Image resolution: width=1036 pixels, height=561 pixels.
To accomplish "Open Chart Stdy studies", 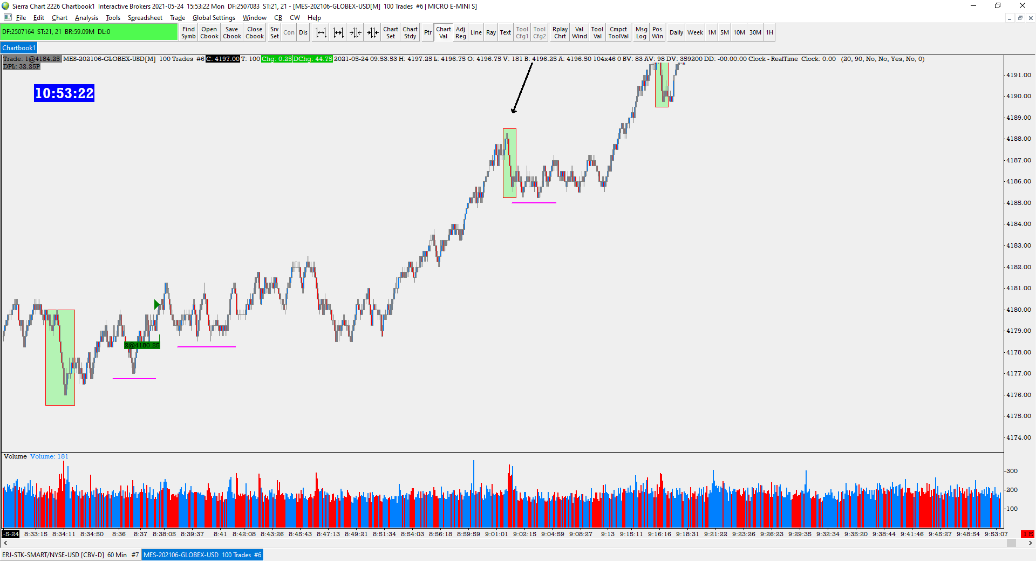I will pos(410,32).
